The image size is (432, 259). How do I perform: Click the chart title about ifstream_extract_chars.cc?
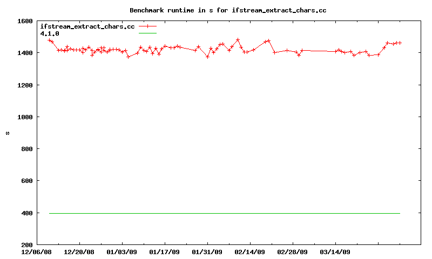(227, 10)
